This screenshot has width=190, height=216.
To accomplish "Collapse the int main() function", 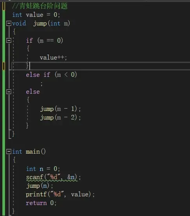I will click(9, 152).
